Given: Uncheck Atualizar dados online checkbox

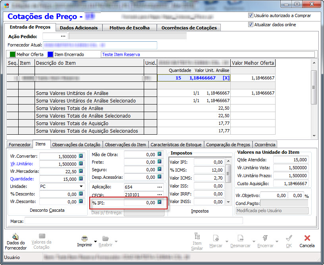Looking at the screenshot, I should (x=251, y=25).
